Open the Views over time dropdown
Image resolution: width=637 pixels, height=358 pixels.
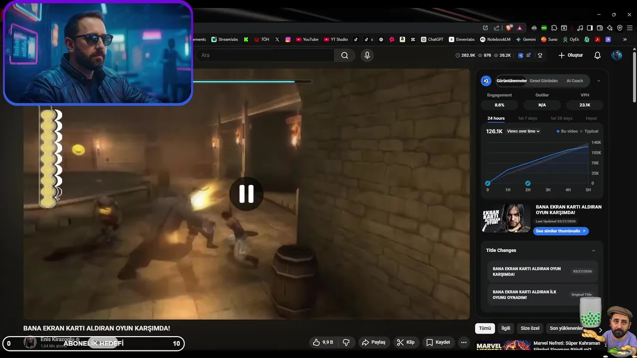(524, 131)
